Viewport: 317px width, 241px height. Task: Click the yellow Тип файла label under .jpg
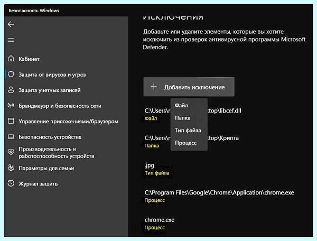pos(157,173)
